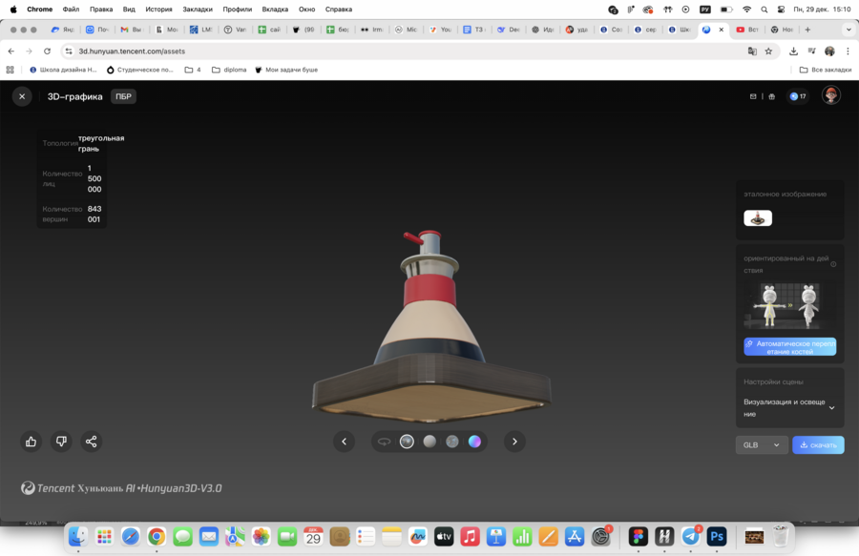Click the скачать download button
The image size is (859, 556).
click(818, 445)
